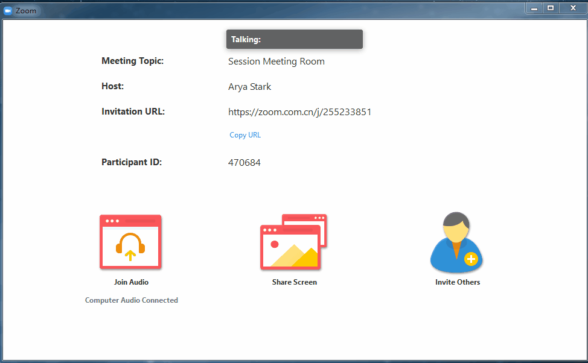588x363 pixels.
Task: Select the invitation URL text
Action: click(x=299, y=112)
